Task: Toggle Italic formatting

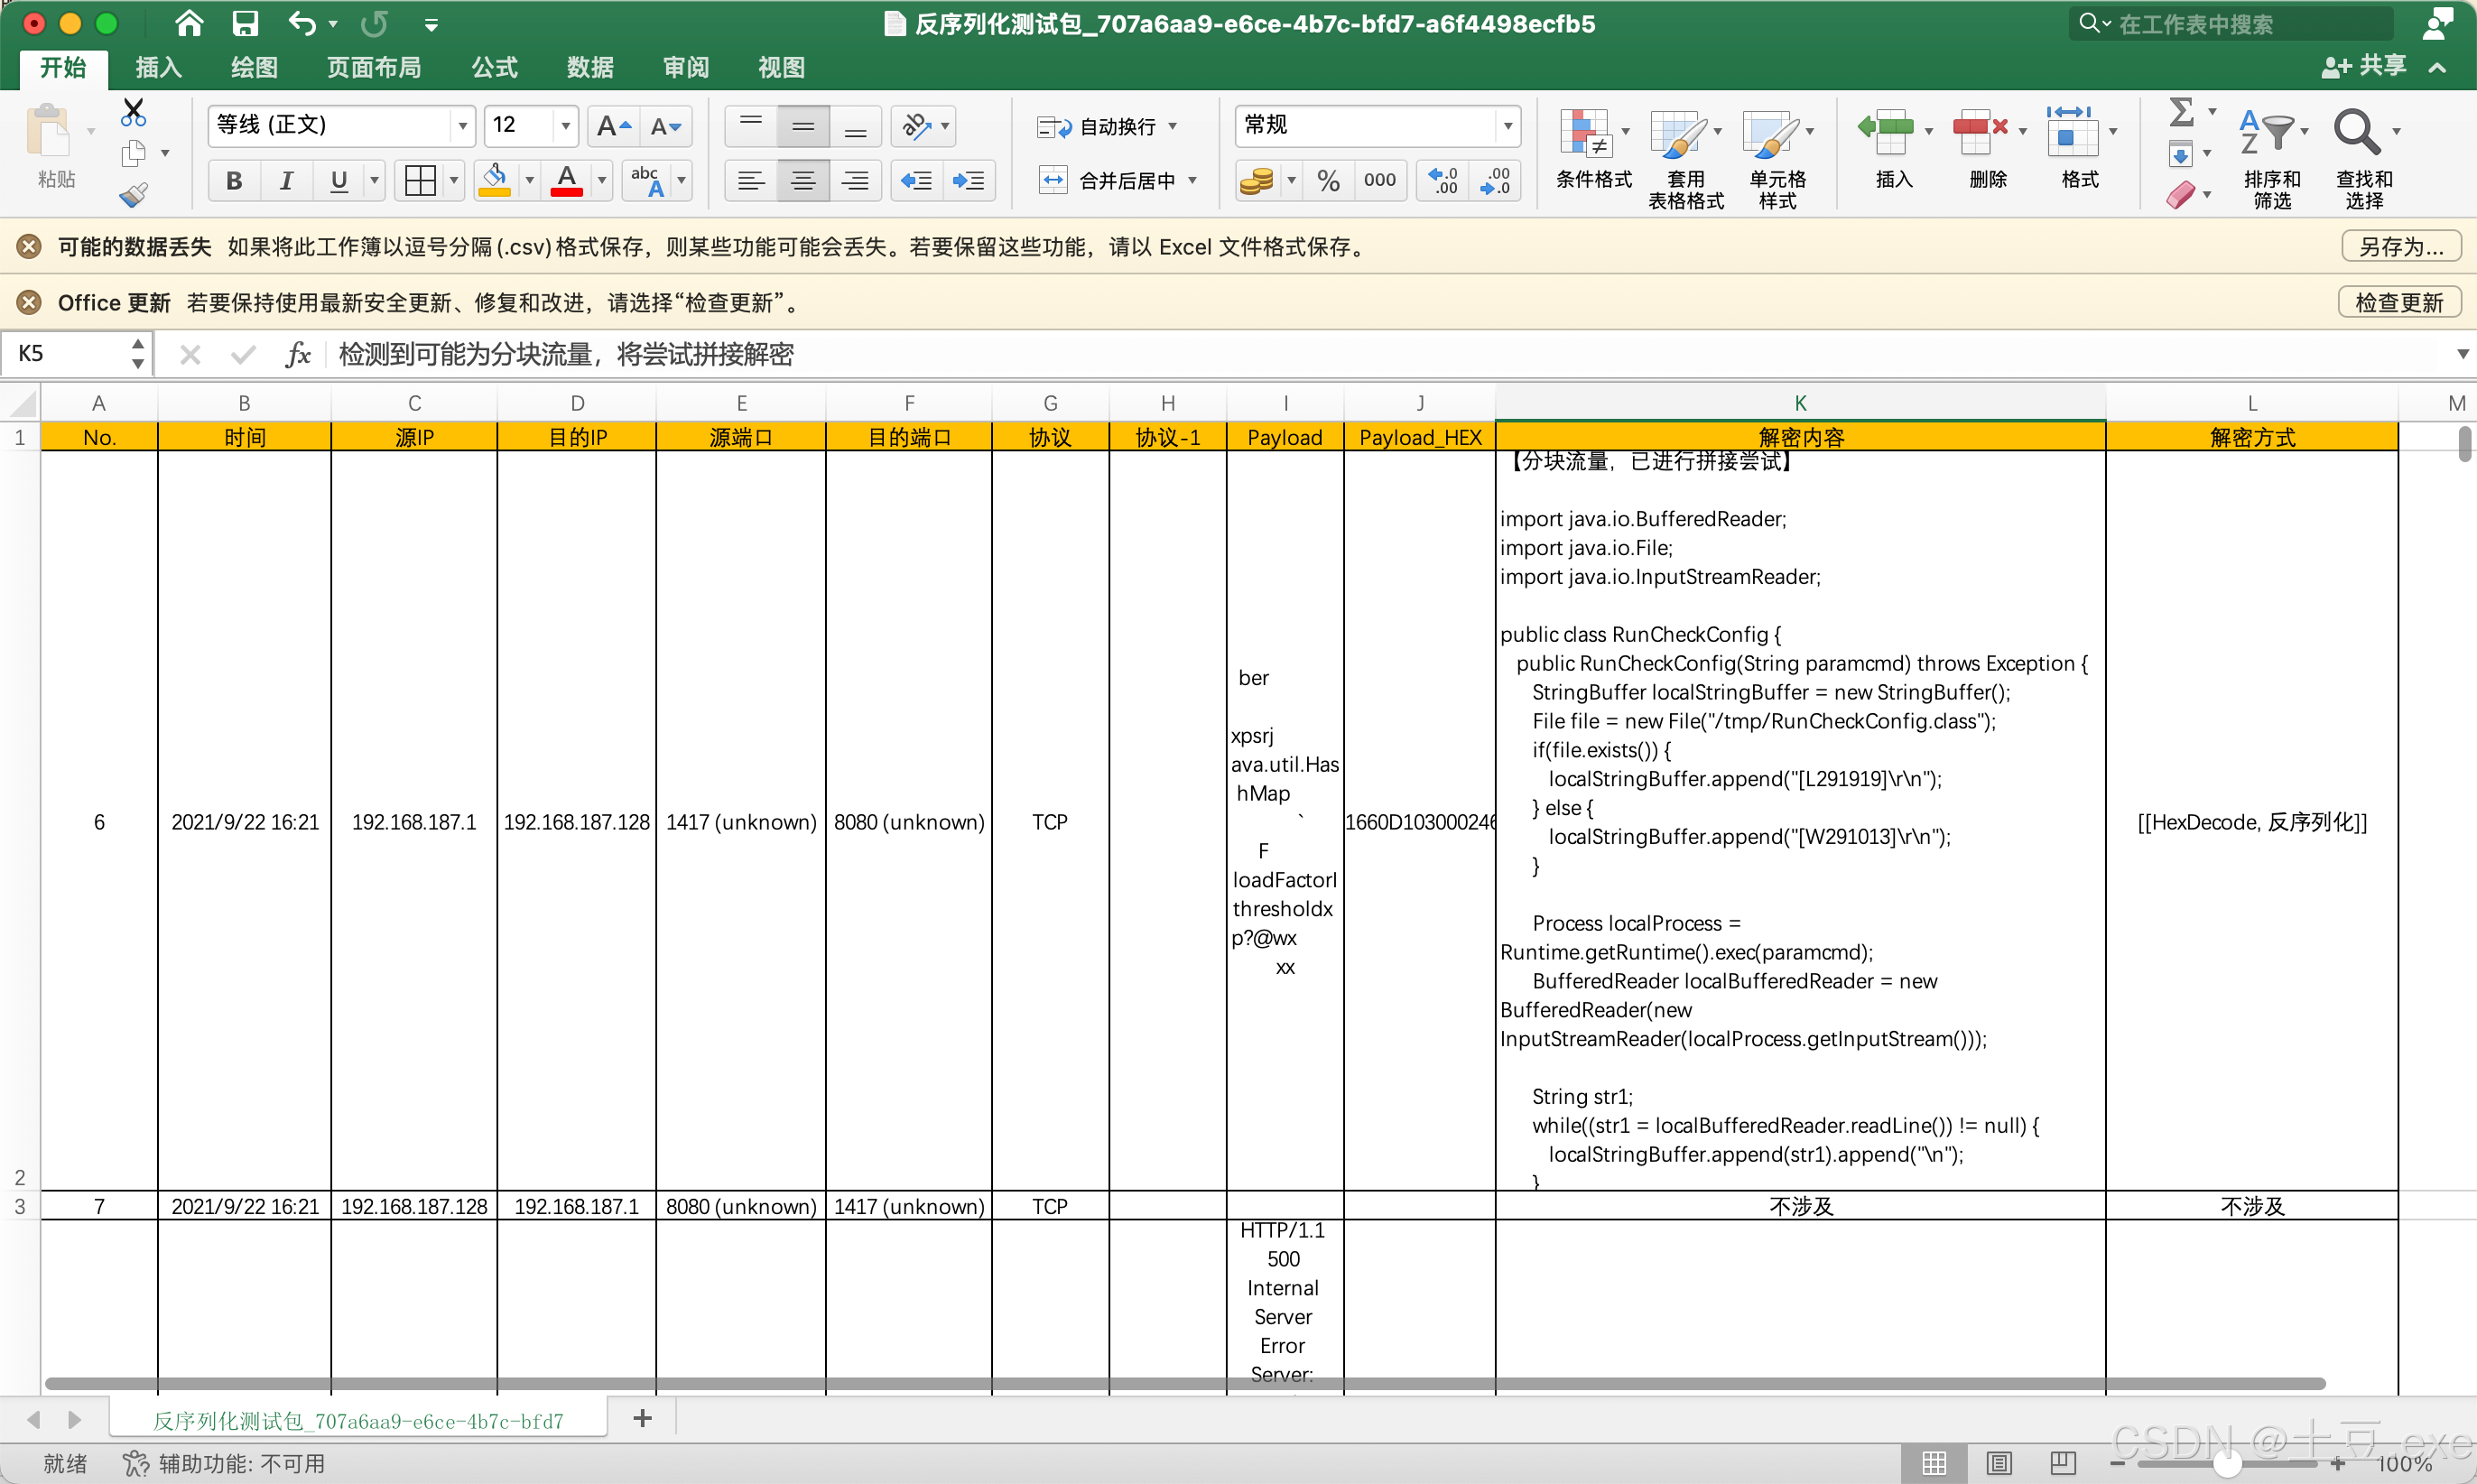Action: click(x=287, y=181)
